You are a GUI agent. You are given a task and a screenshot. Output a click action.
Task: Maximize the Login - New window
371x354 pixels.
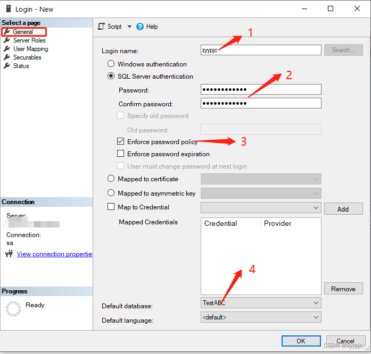[331, 9]
